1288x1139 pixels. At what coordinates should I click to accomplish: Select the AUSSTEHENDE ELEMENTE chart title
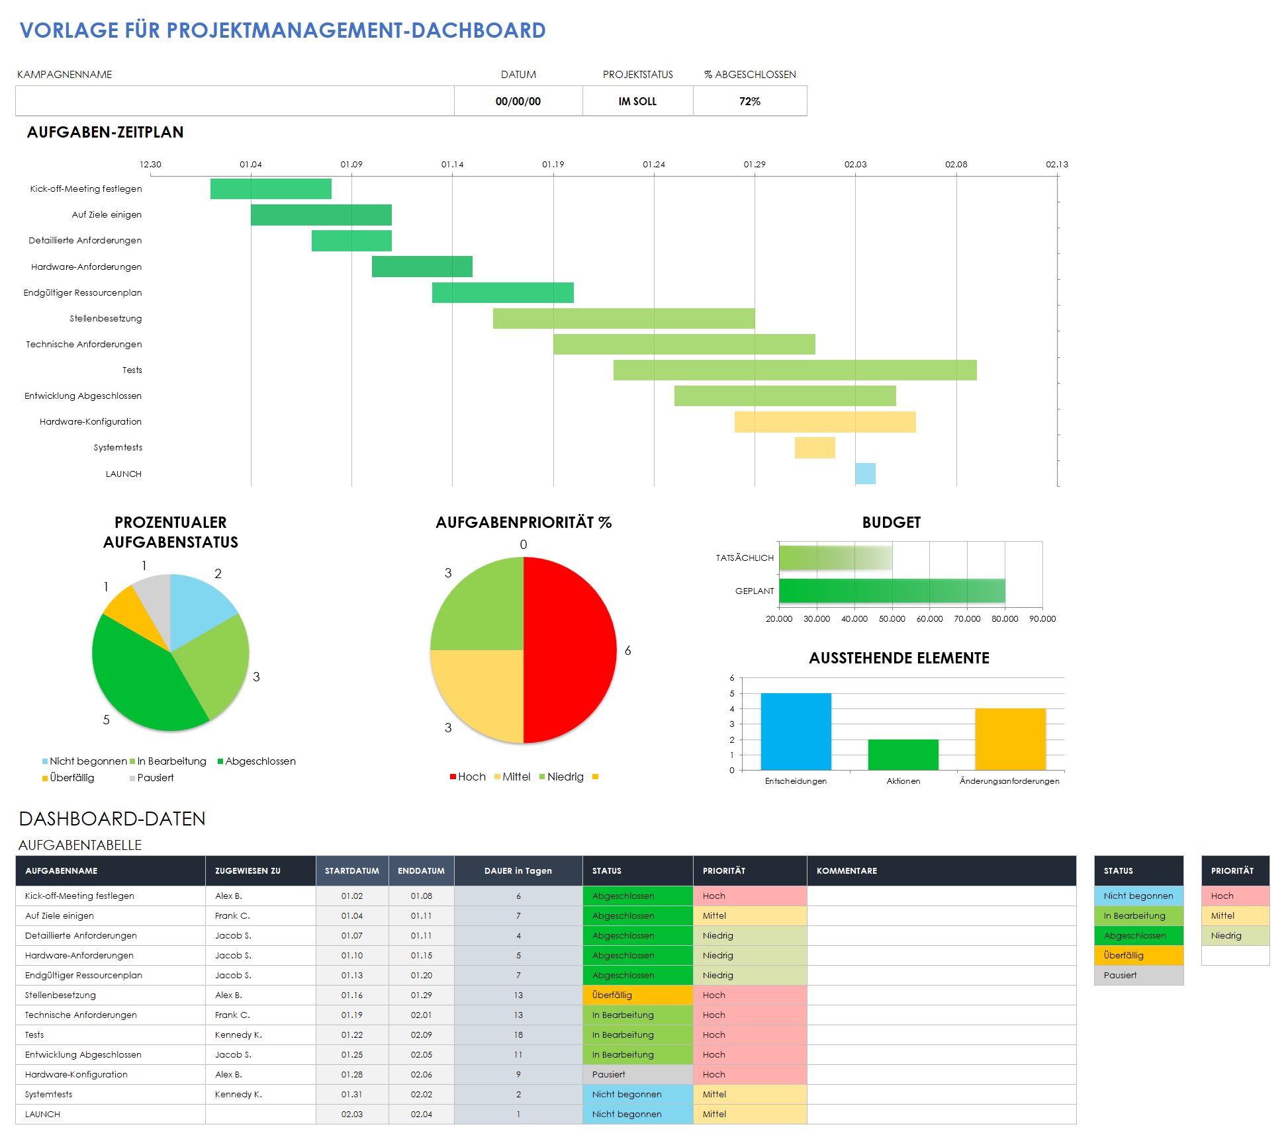tap(899, 658)
